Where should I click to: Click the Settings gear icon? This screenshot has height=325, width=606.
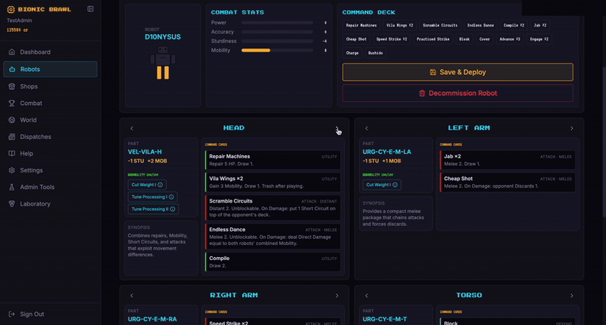12,170
